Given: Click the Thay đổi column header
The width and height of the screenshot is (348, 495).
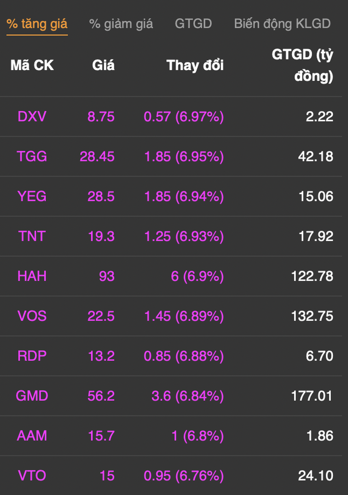Looking at the screenshot, I should (x=195, y=65).
